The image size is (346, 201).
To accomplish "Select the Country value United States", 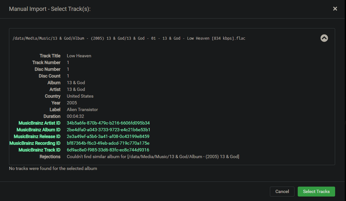I will tap(80, 96).
